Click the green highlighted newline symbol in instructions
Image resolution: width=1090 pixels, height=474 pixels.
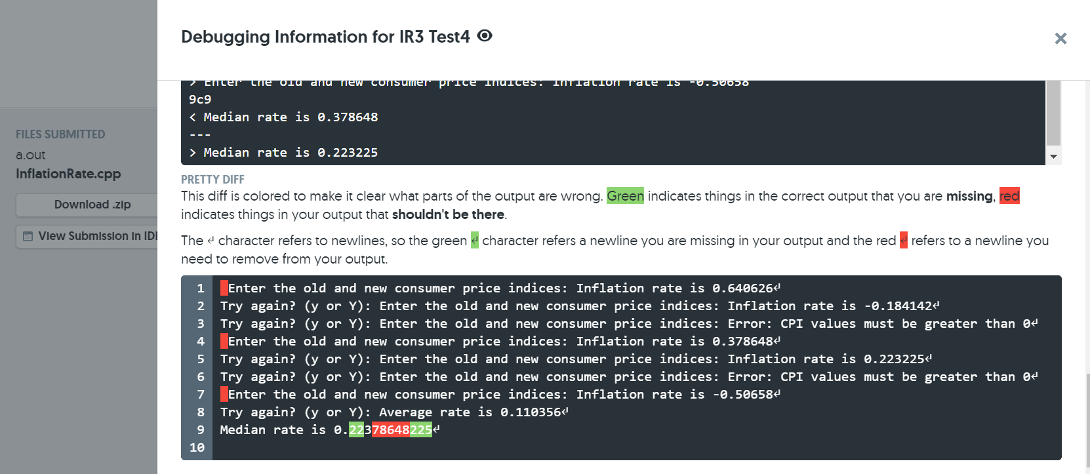474,240
